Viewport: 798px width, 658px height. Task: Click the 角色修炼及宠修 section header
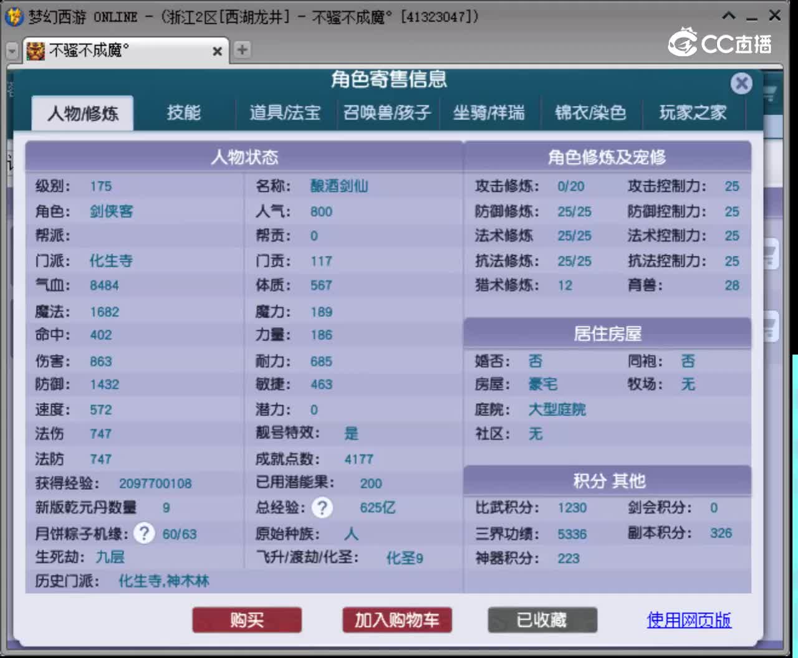click(607, 157)
